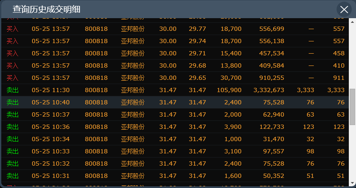
Task: Select the amount 50,352
Action: [274, 176]
